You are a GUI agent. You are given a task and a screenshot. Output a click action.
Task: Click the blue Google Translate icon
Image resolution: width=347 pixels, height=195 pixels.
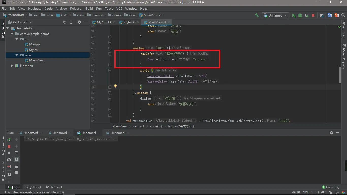330,15
